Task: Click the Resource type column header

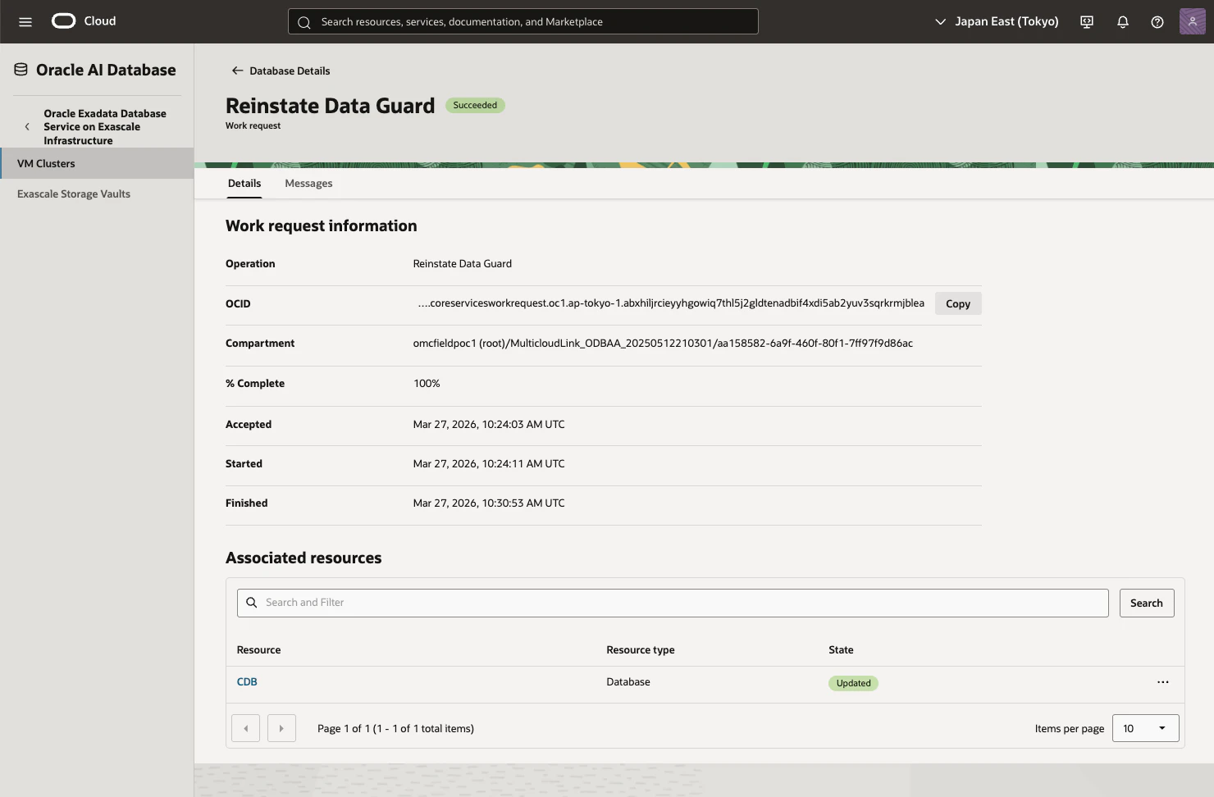Action: point(641,650)
